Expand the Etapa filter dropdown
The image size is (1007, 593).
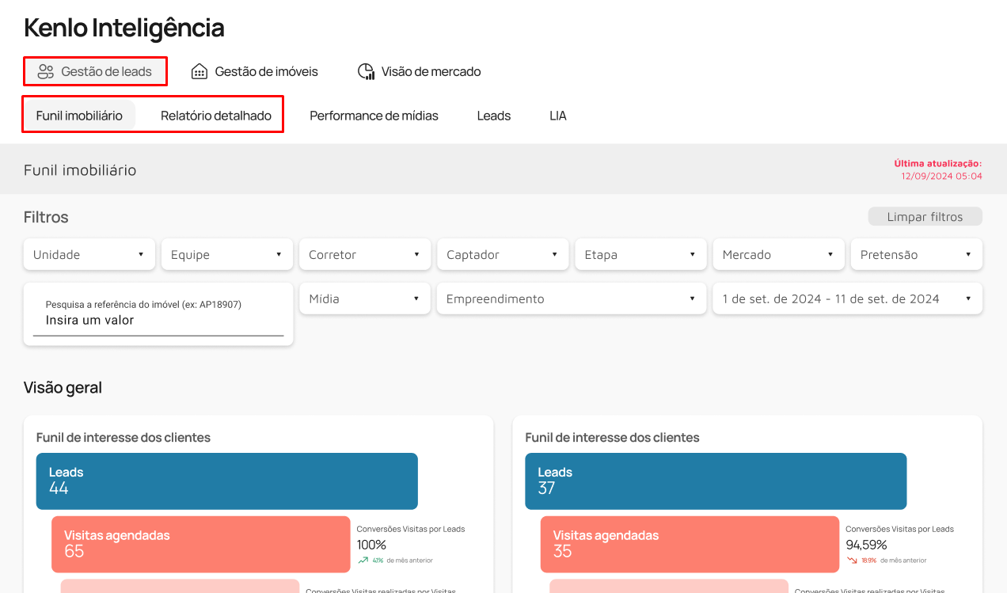[x=640, y=254]
